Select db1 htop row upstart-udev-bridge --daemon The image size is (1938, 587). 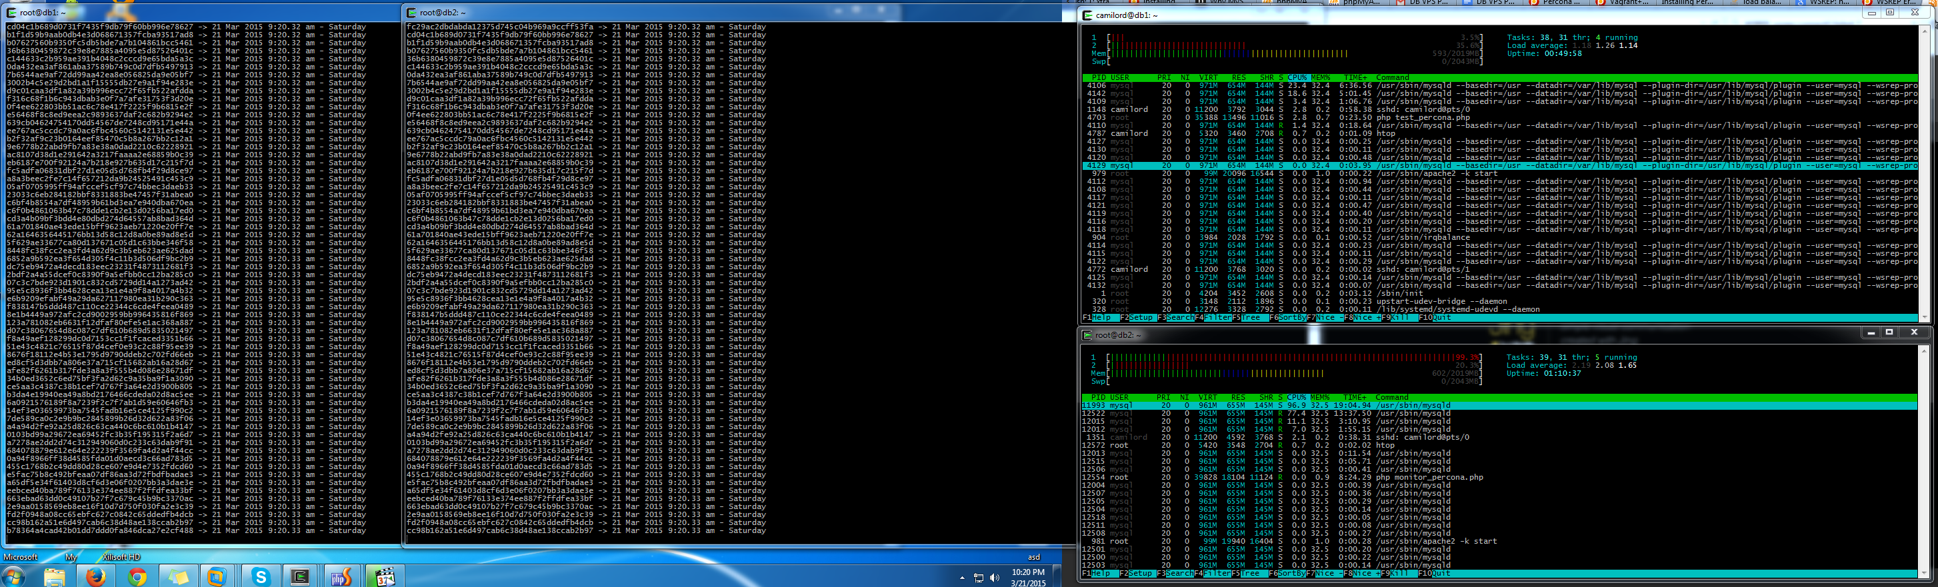[1500, 301]
